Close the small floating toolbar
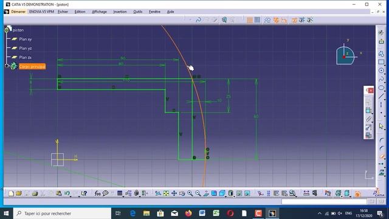Viewport: 389px width, 219px height. pos(371,91)
